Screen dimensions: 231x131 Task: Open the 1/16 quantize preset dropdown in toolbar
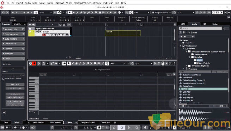(x=186, y=13)
